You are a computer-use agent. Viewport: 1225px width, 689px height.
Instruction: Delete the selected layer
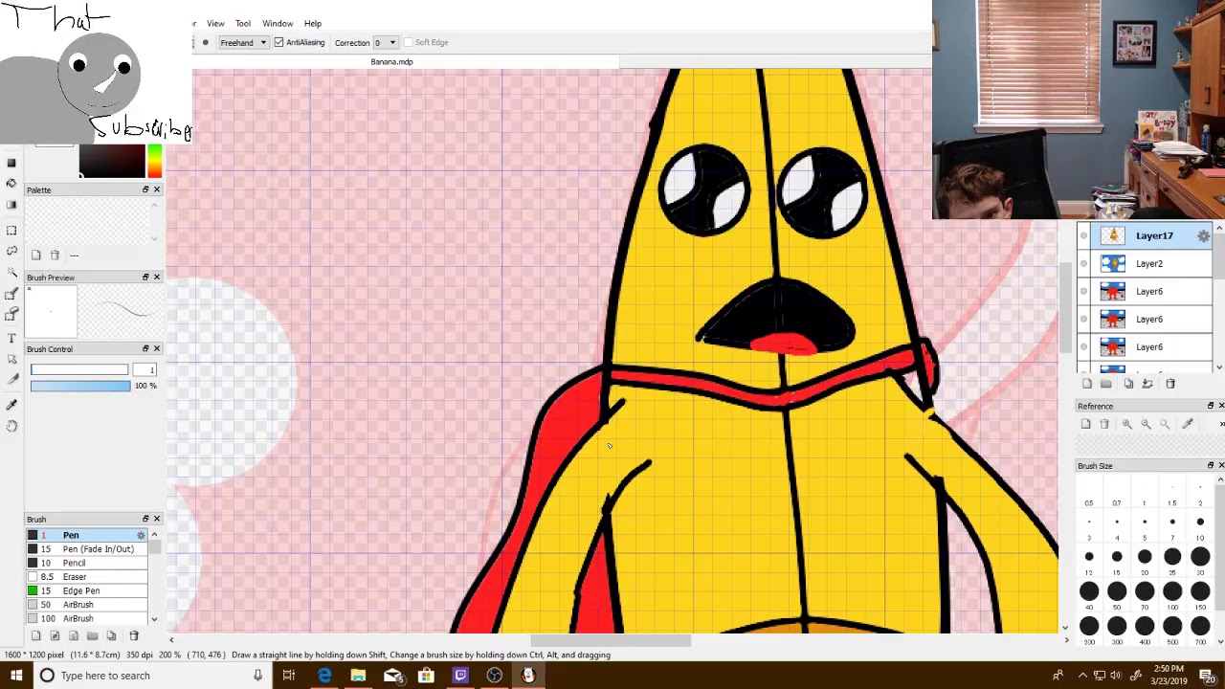[1169, 384]
